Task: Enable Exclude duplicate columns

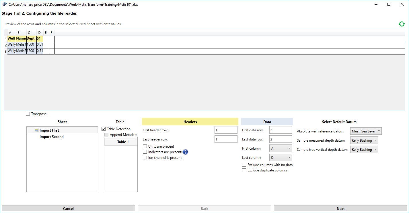Action: coord(244,170)
